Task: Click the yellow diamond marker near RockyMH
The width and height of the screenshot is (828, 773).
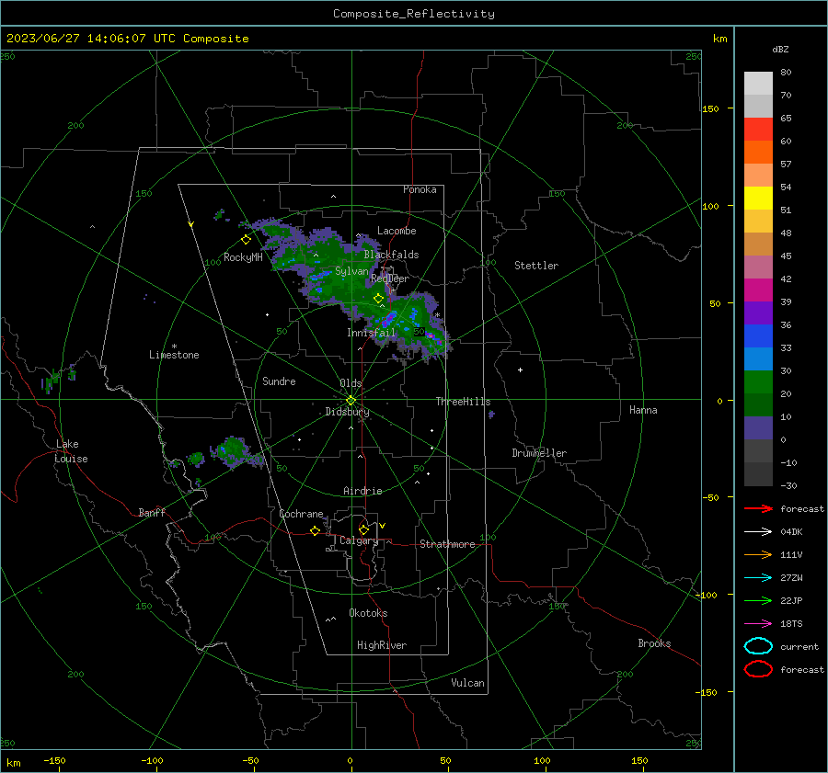Action: click(246, 240)
